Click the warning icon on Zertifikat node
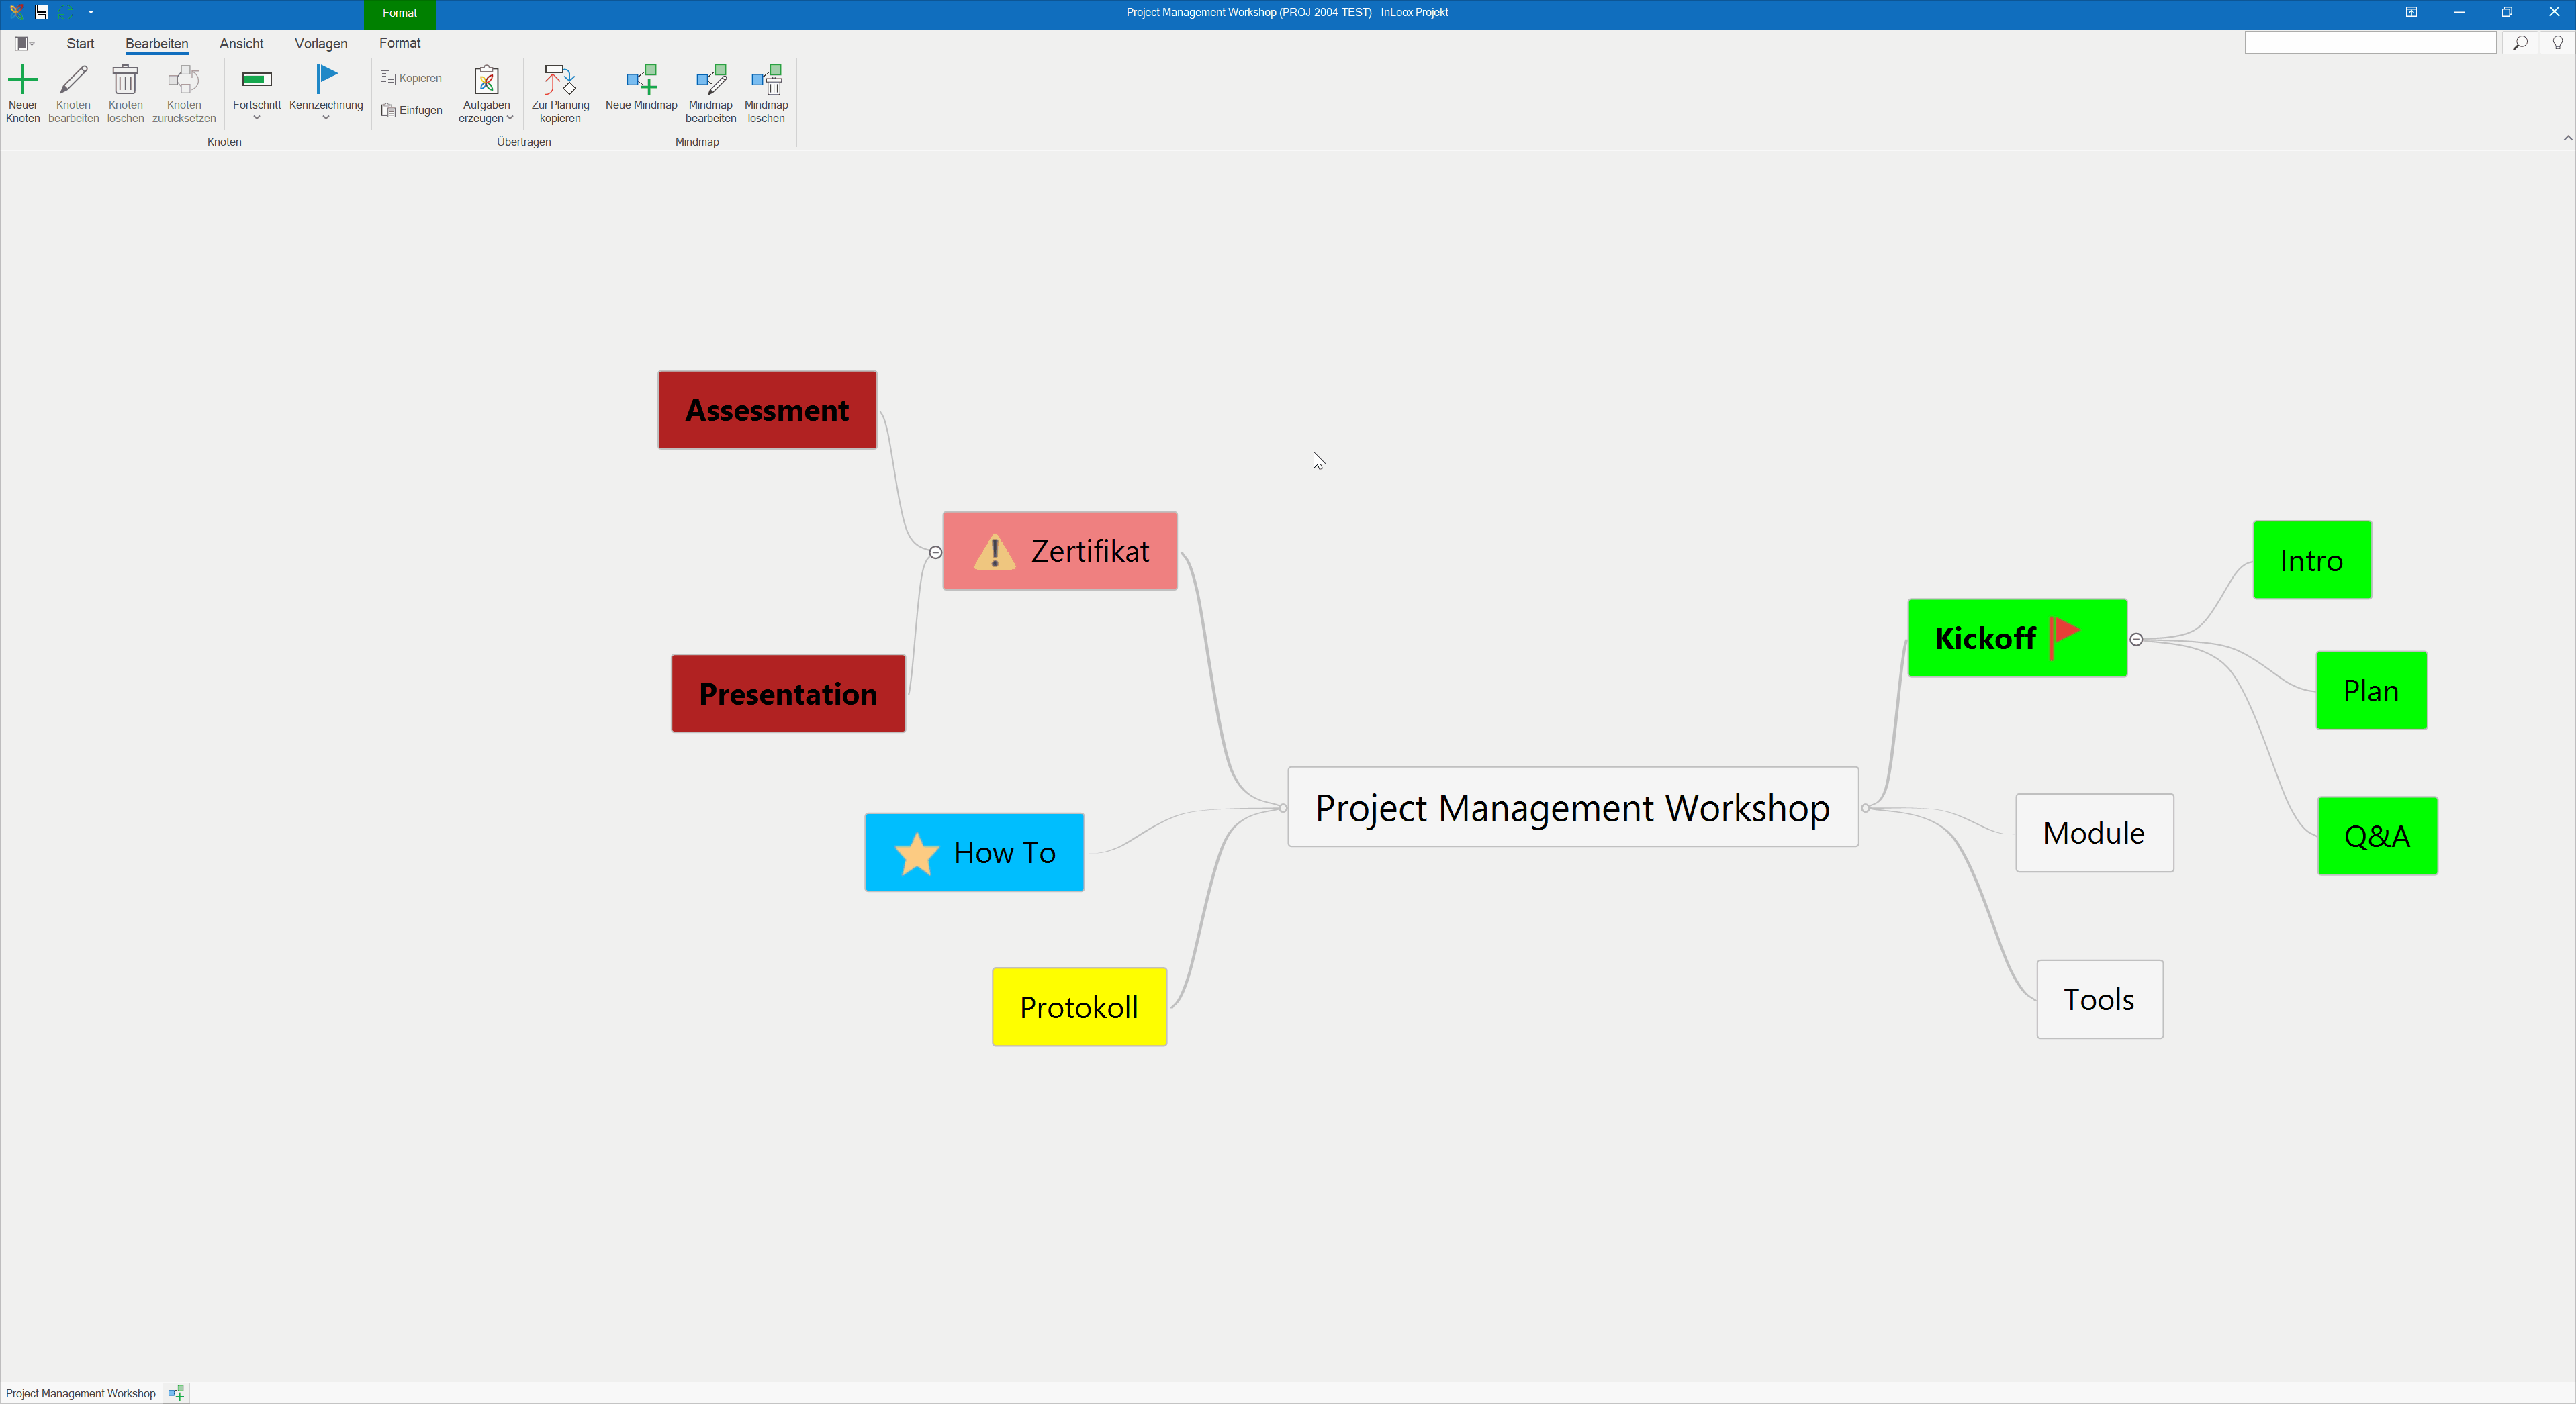 coord(994,552)
